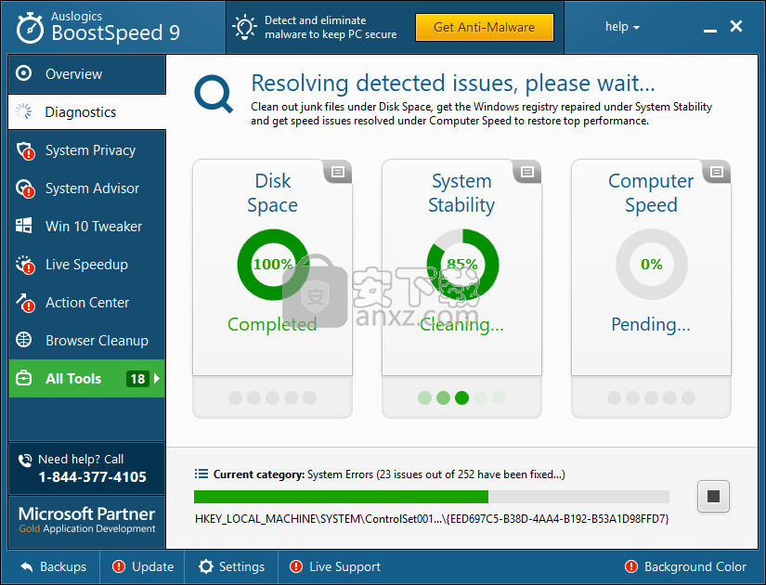Open Action Center in sidebar

click(x=87, y=303)
